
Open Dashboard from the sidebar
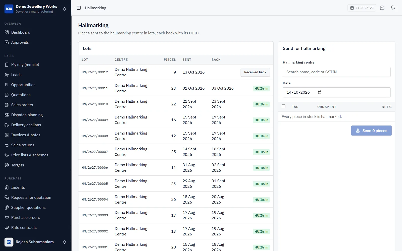(35, 32)
